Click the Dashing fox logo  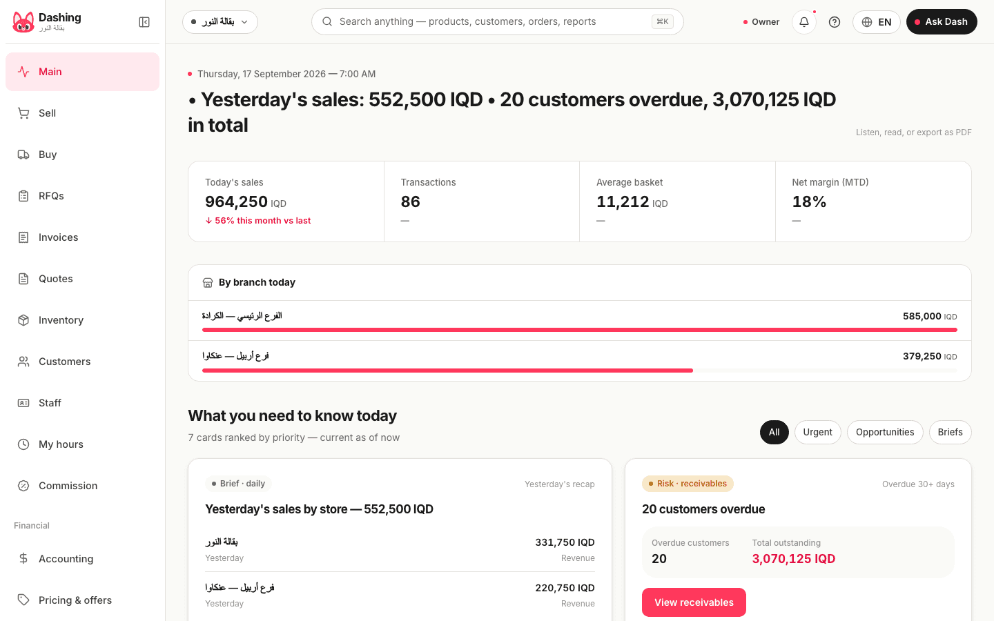point(23,22)
